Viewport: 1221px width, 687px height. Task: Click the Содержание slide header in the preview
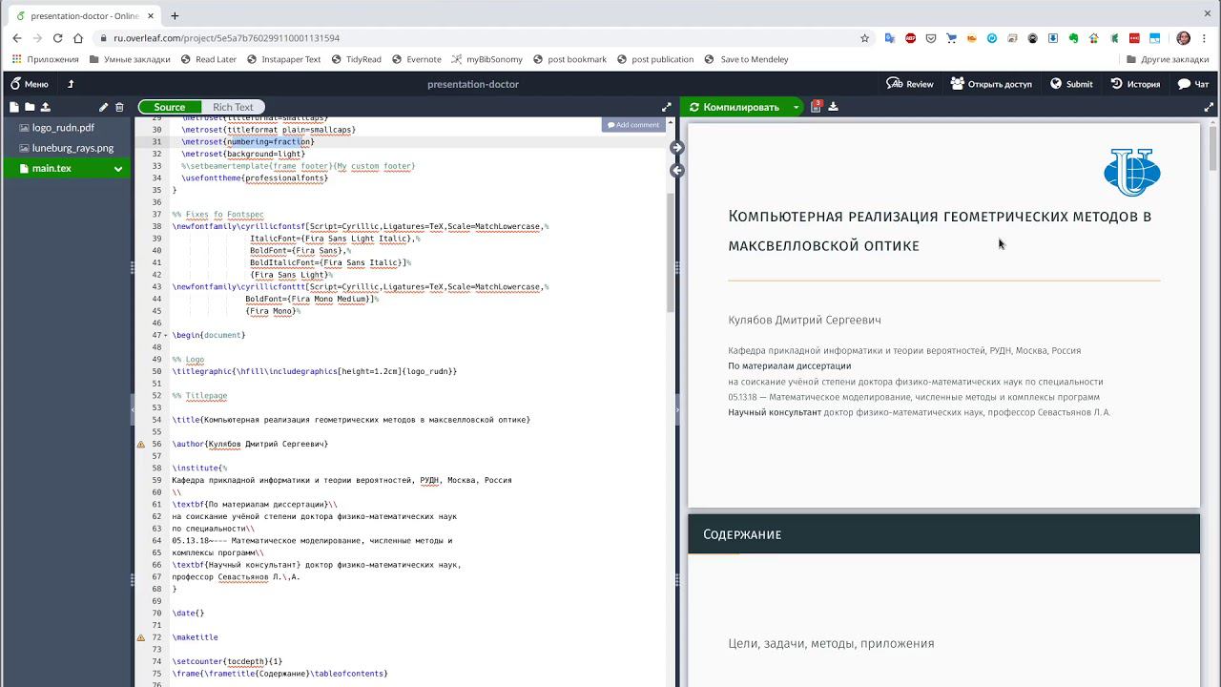coord(943,534)
